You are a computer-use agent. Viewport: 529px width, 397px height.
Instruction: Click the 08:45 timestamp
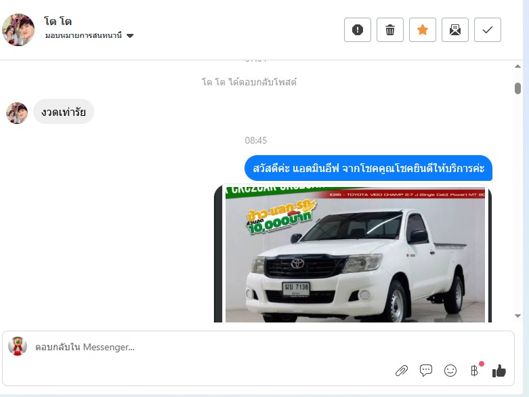click(x=256, y=140)
